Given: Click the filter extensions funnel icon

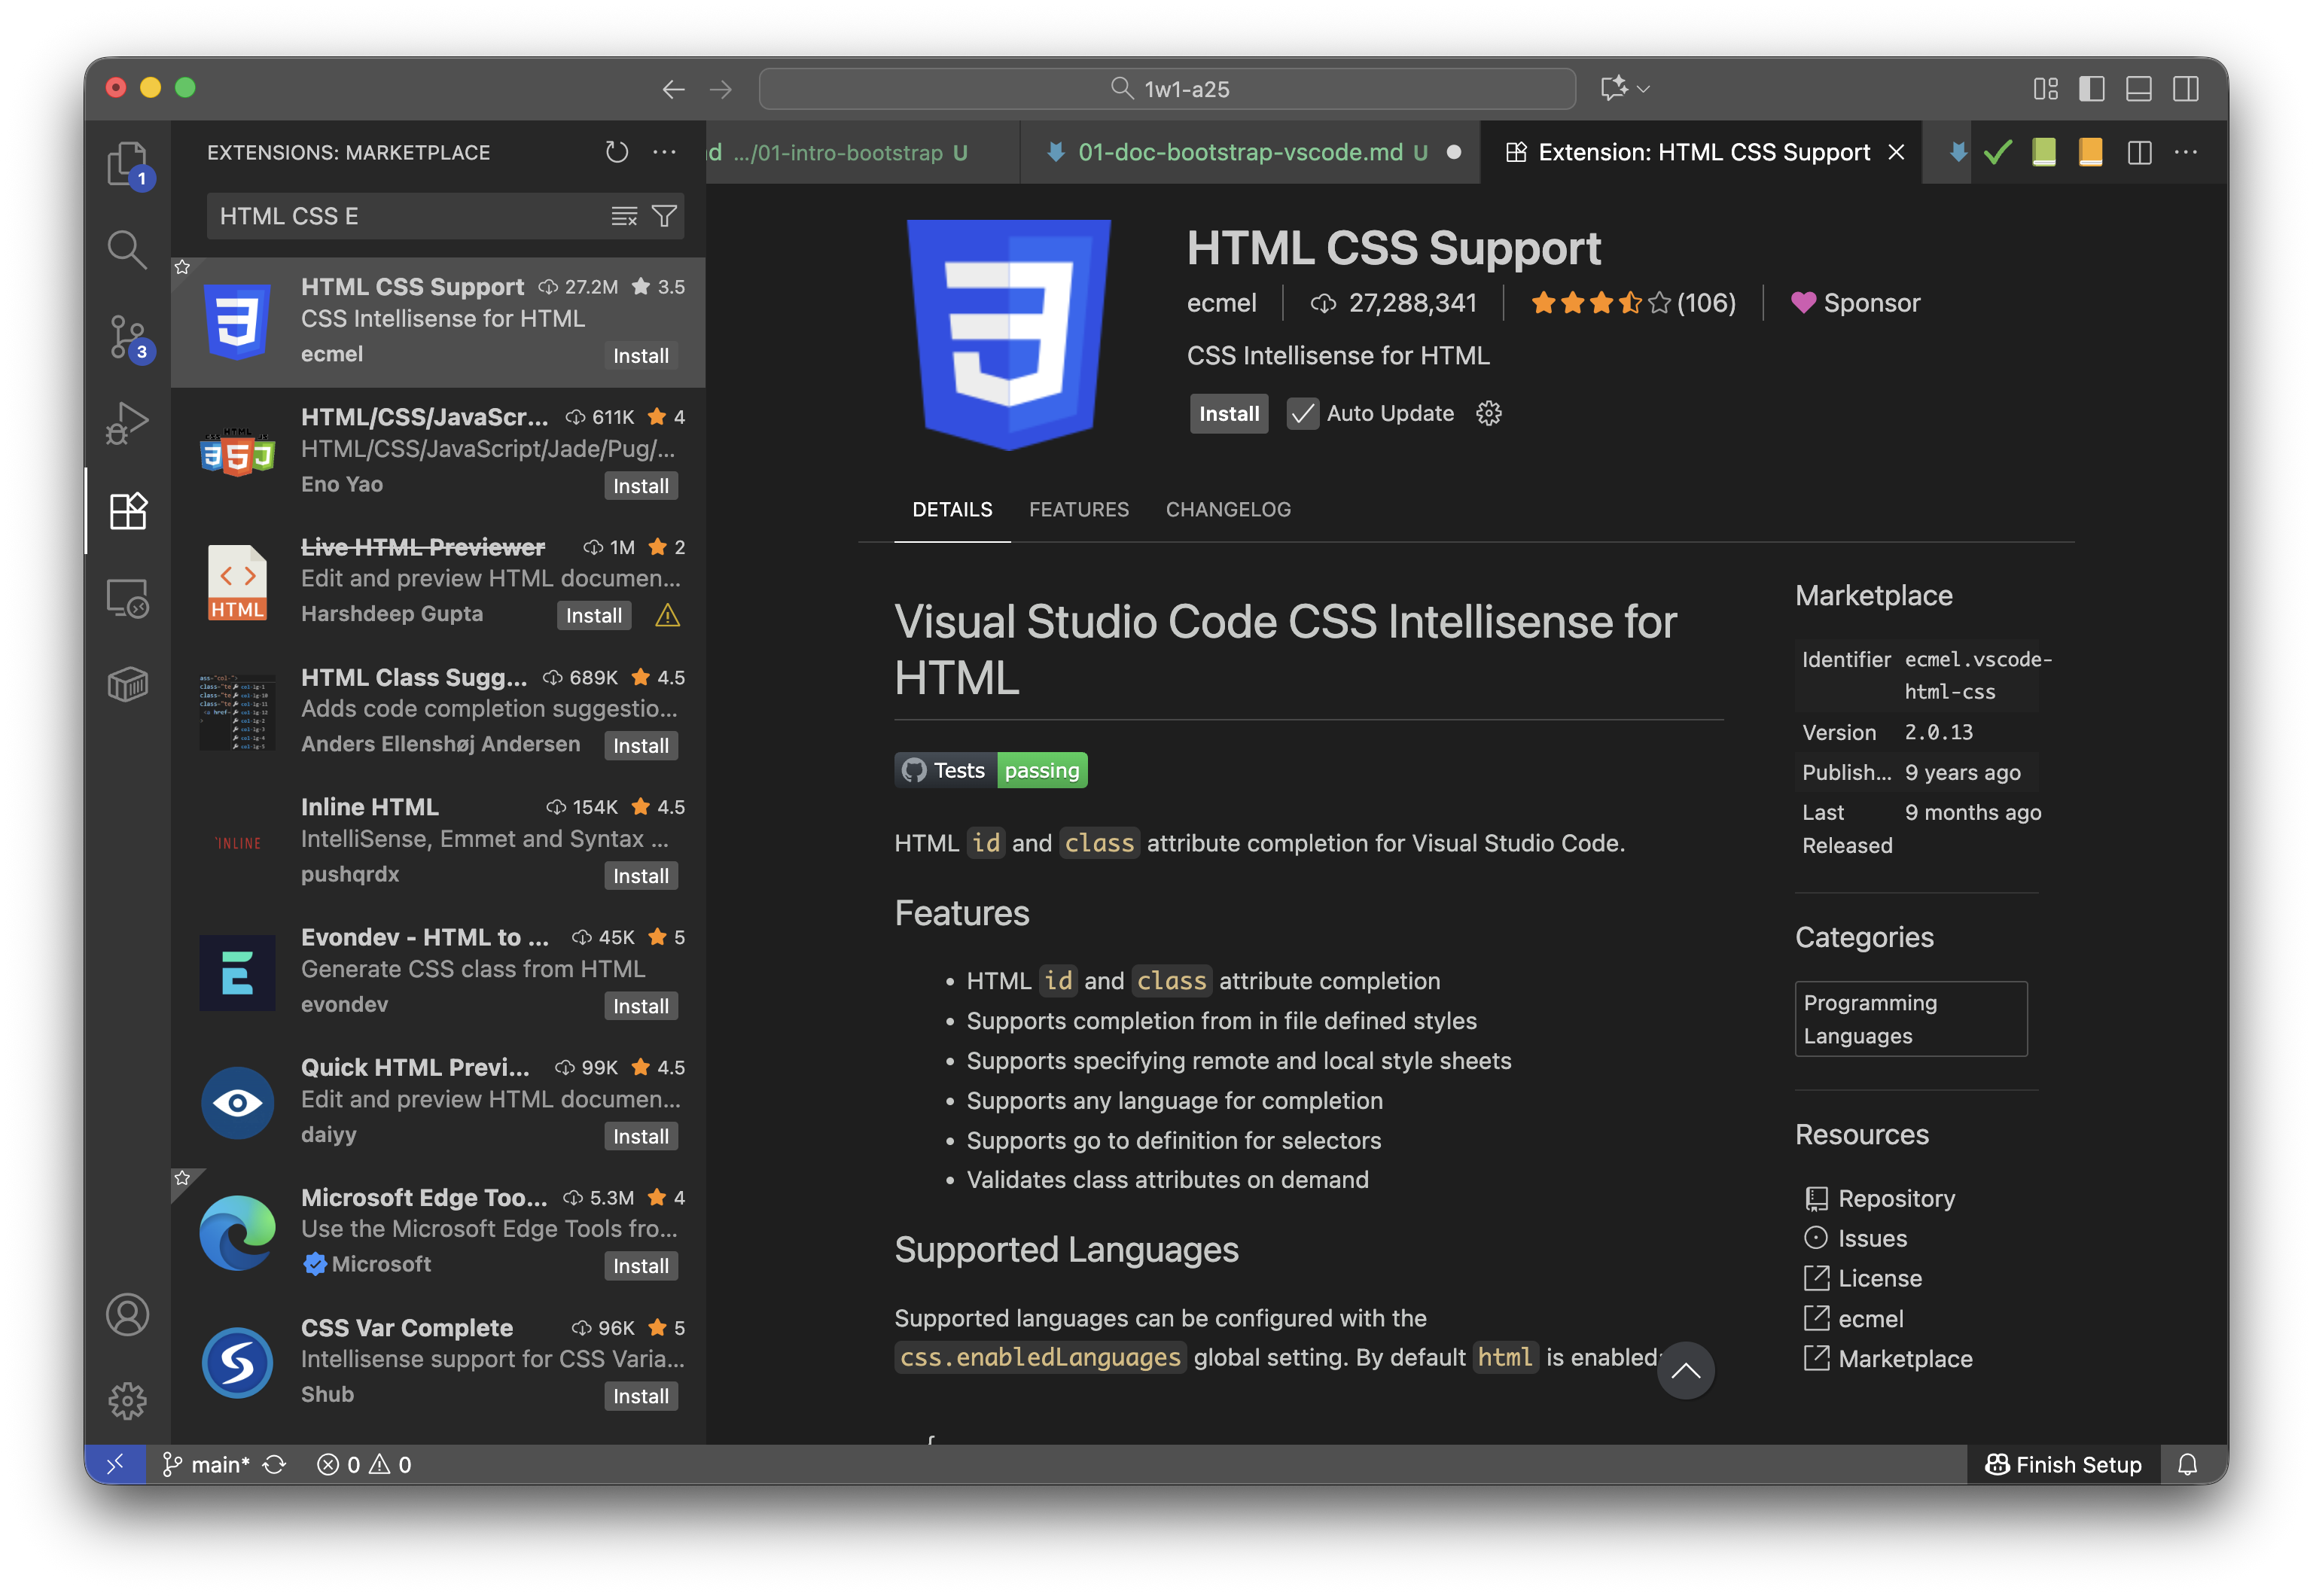Looking at the screenshot, I should point(664,216).
